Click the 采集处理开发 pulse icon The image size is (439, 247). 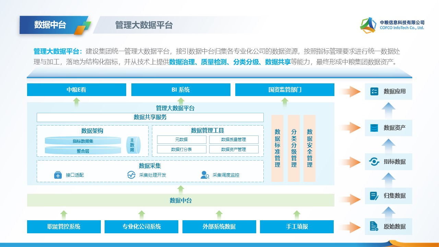[131, 175]
